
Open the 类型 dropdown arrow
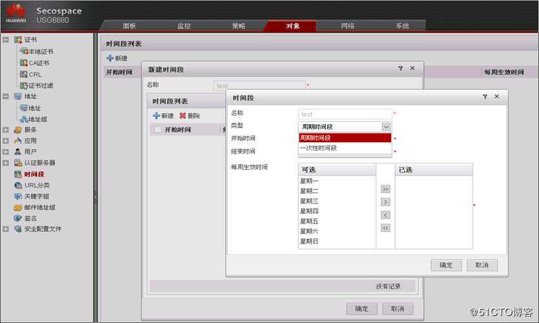(386, 127)
